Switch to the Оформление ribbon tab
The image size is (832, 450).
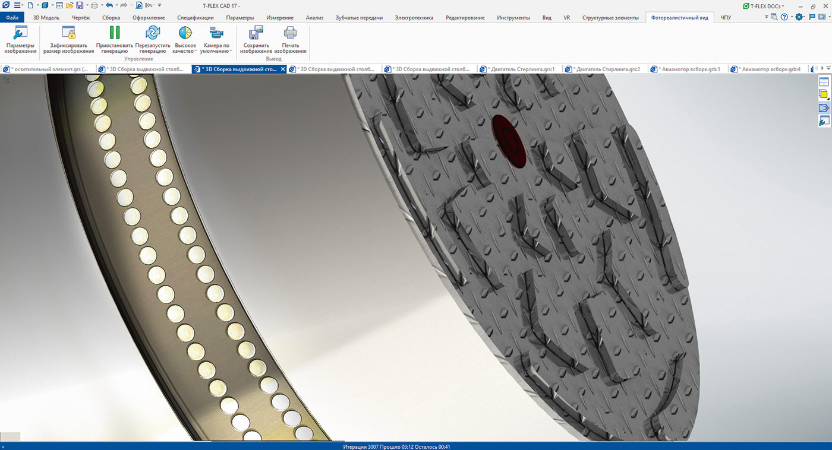[x=149, y=18]
